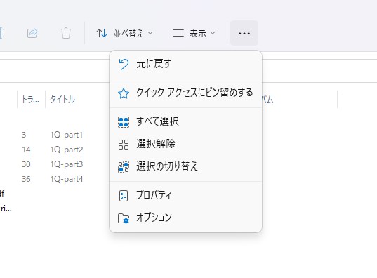Screen dimensions: 377x278
Task: Click track number 36 cell
Action: tap(26, 179)
